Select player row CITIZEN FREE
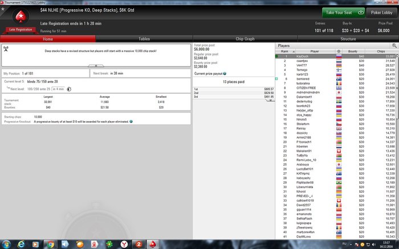 (335, 88)
